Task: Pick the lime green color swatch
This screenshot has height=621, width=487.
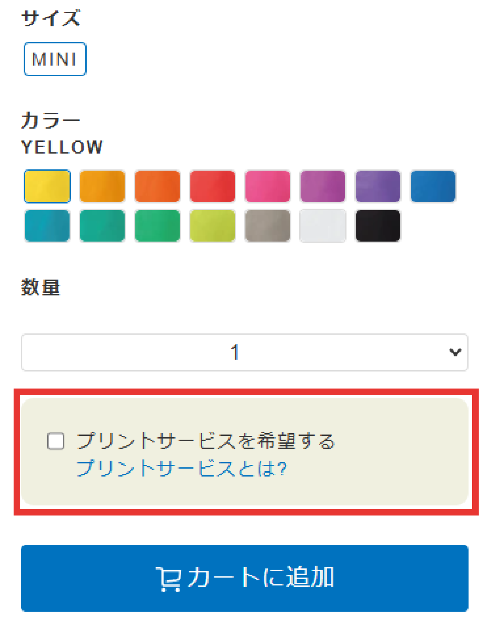Action: [212, 226]
